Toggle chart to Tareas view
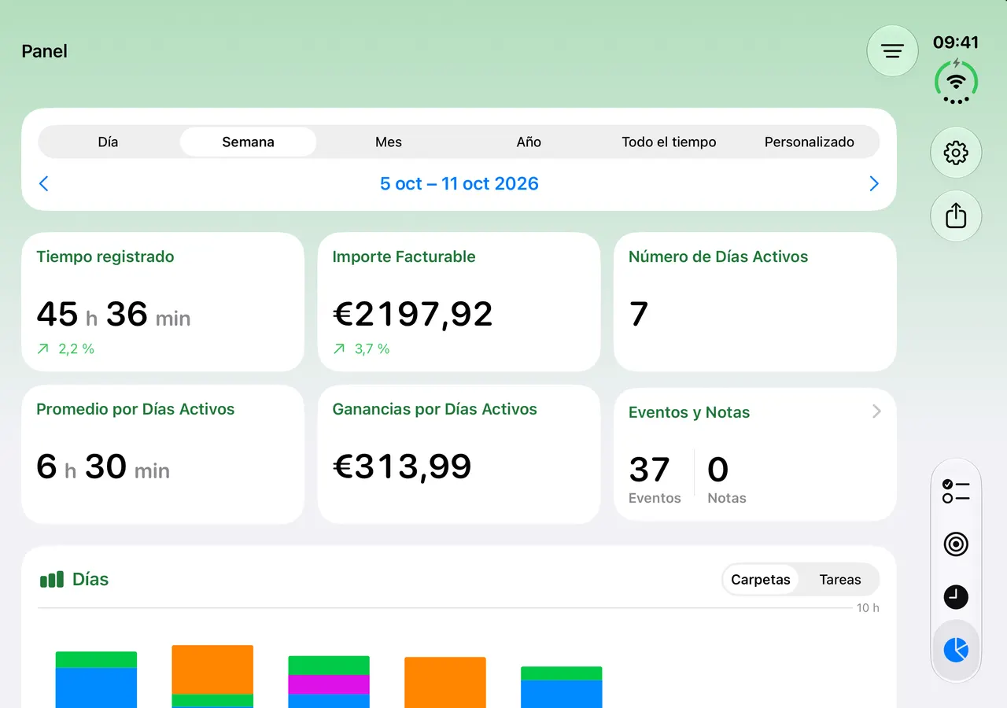 click(x=840, y=580)
